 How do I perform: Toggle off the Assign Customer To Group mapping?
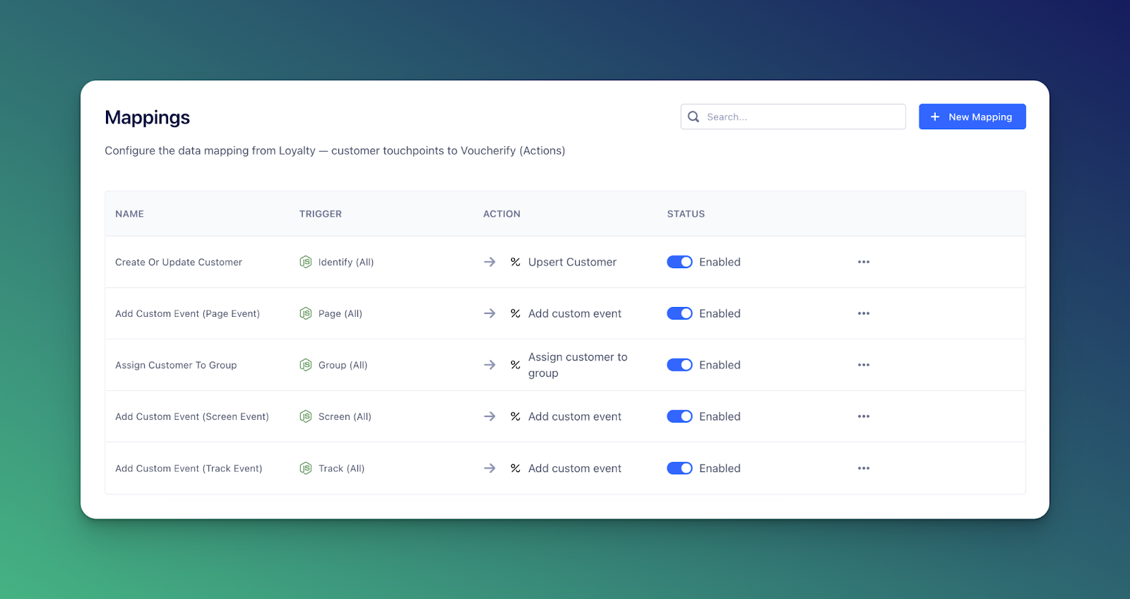coord(679,365)
